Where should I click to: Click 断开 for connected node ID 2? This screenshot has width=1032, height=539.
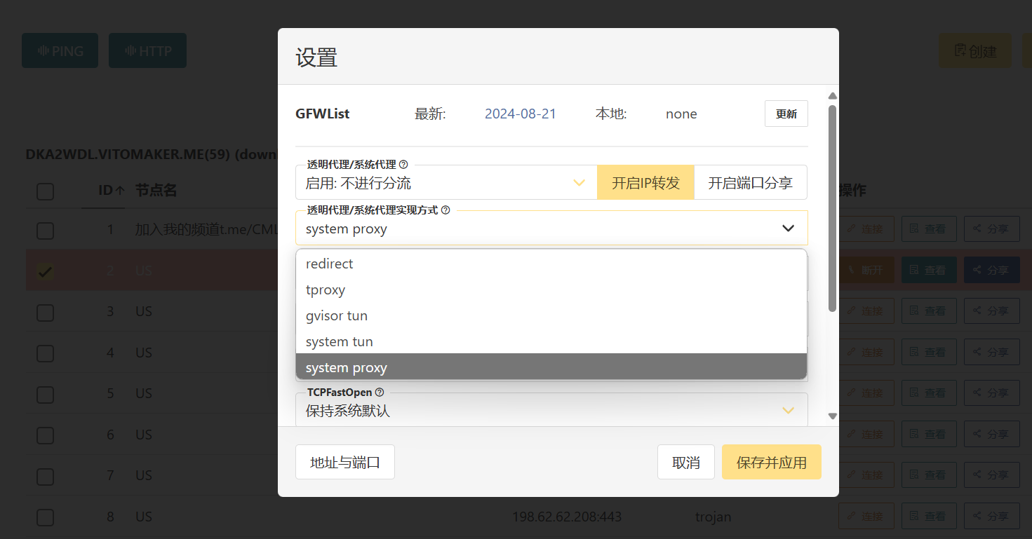click(x=866, y=270)
